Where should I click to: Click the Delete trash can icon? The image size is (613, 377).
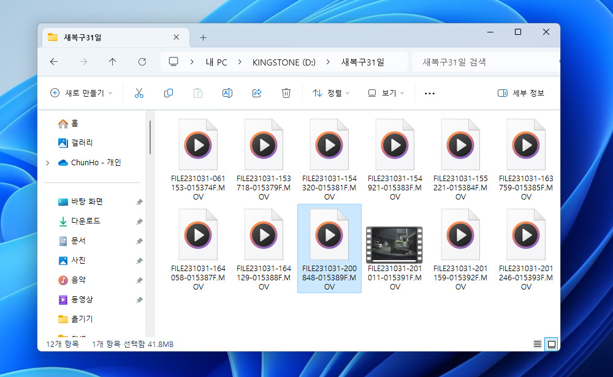[x=286, y=93]
